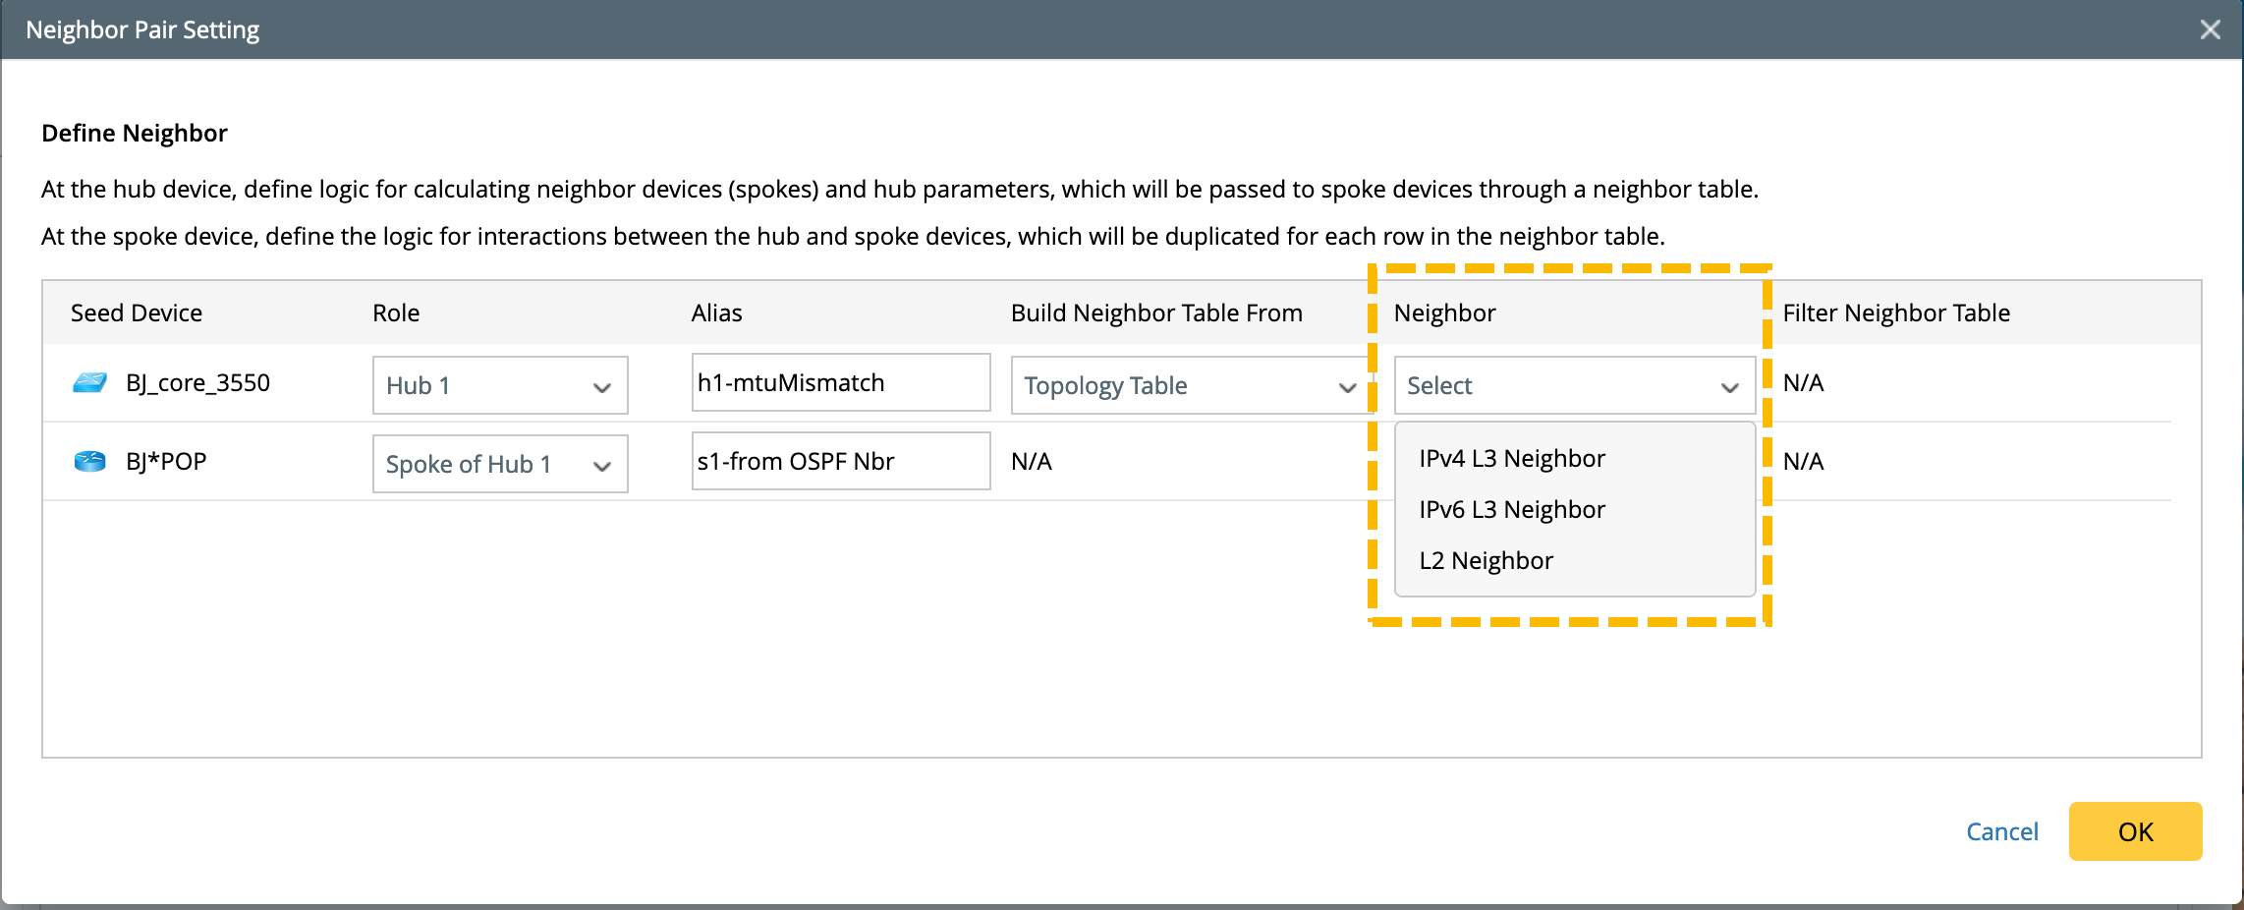This screenshot has height=910, width=2244.
Task: Open the Hub 1 role dropdown
Action: pos(500,385)
